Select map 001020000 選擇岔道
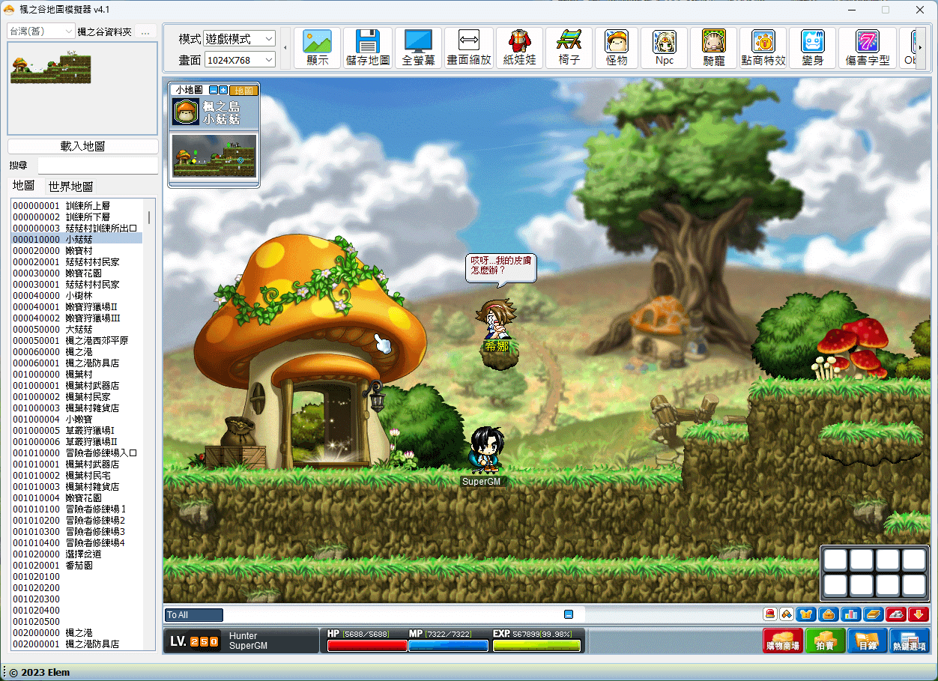This screenshot has height=681, width=938. [x=76, y=554]
